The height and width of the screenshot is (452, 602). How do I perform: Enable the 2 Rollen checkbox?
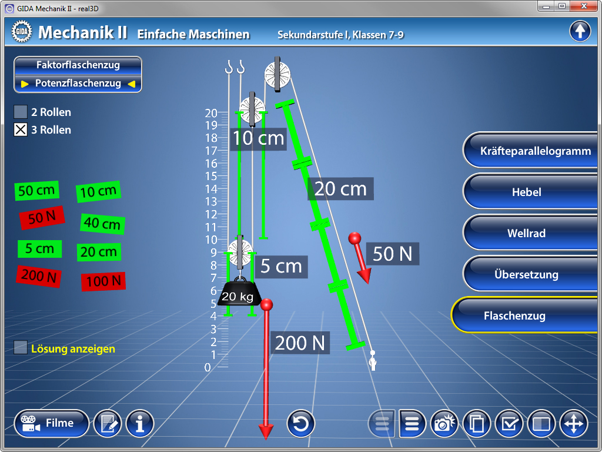coord(21,112)
